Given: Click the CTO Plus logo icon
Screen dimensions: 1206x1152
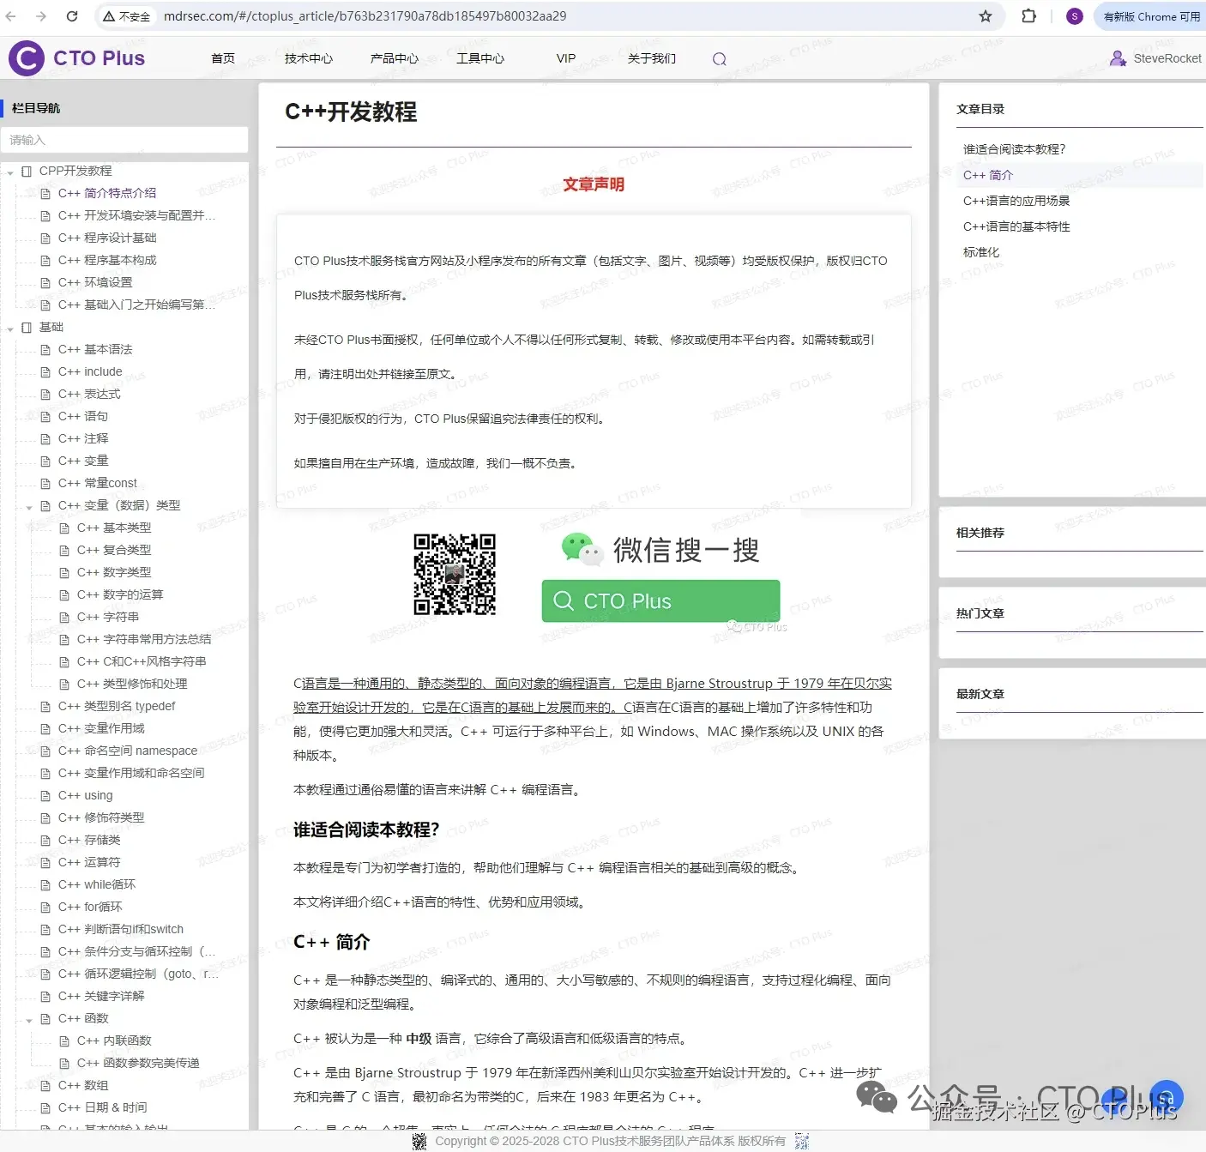Looking at the screenshot, I should (26, 57).
